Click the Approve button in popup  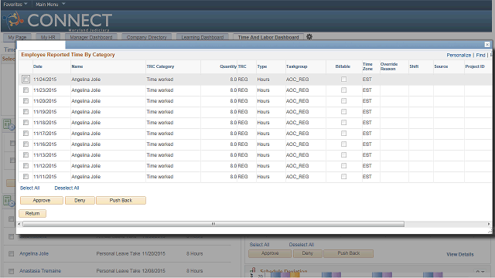coord(42,201)
